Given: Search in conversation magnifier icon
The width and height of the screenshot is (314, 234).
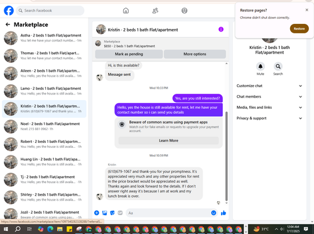Looking at the screenshot, I should click(278, 67).
